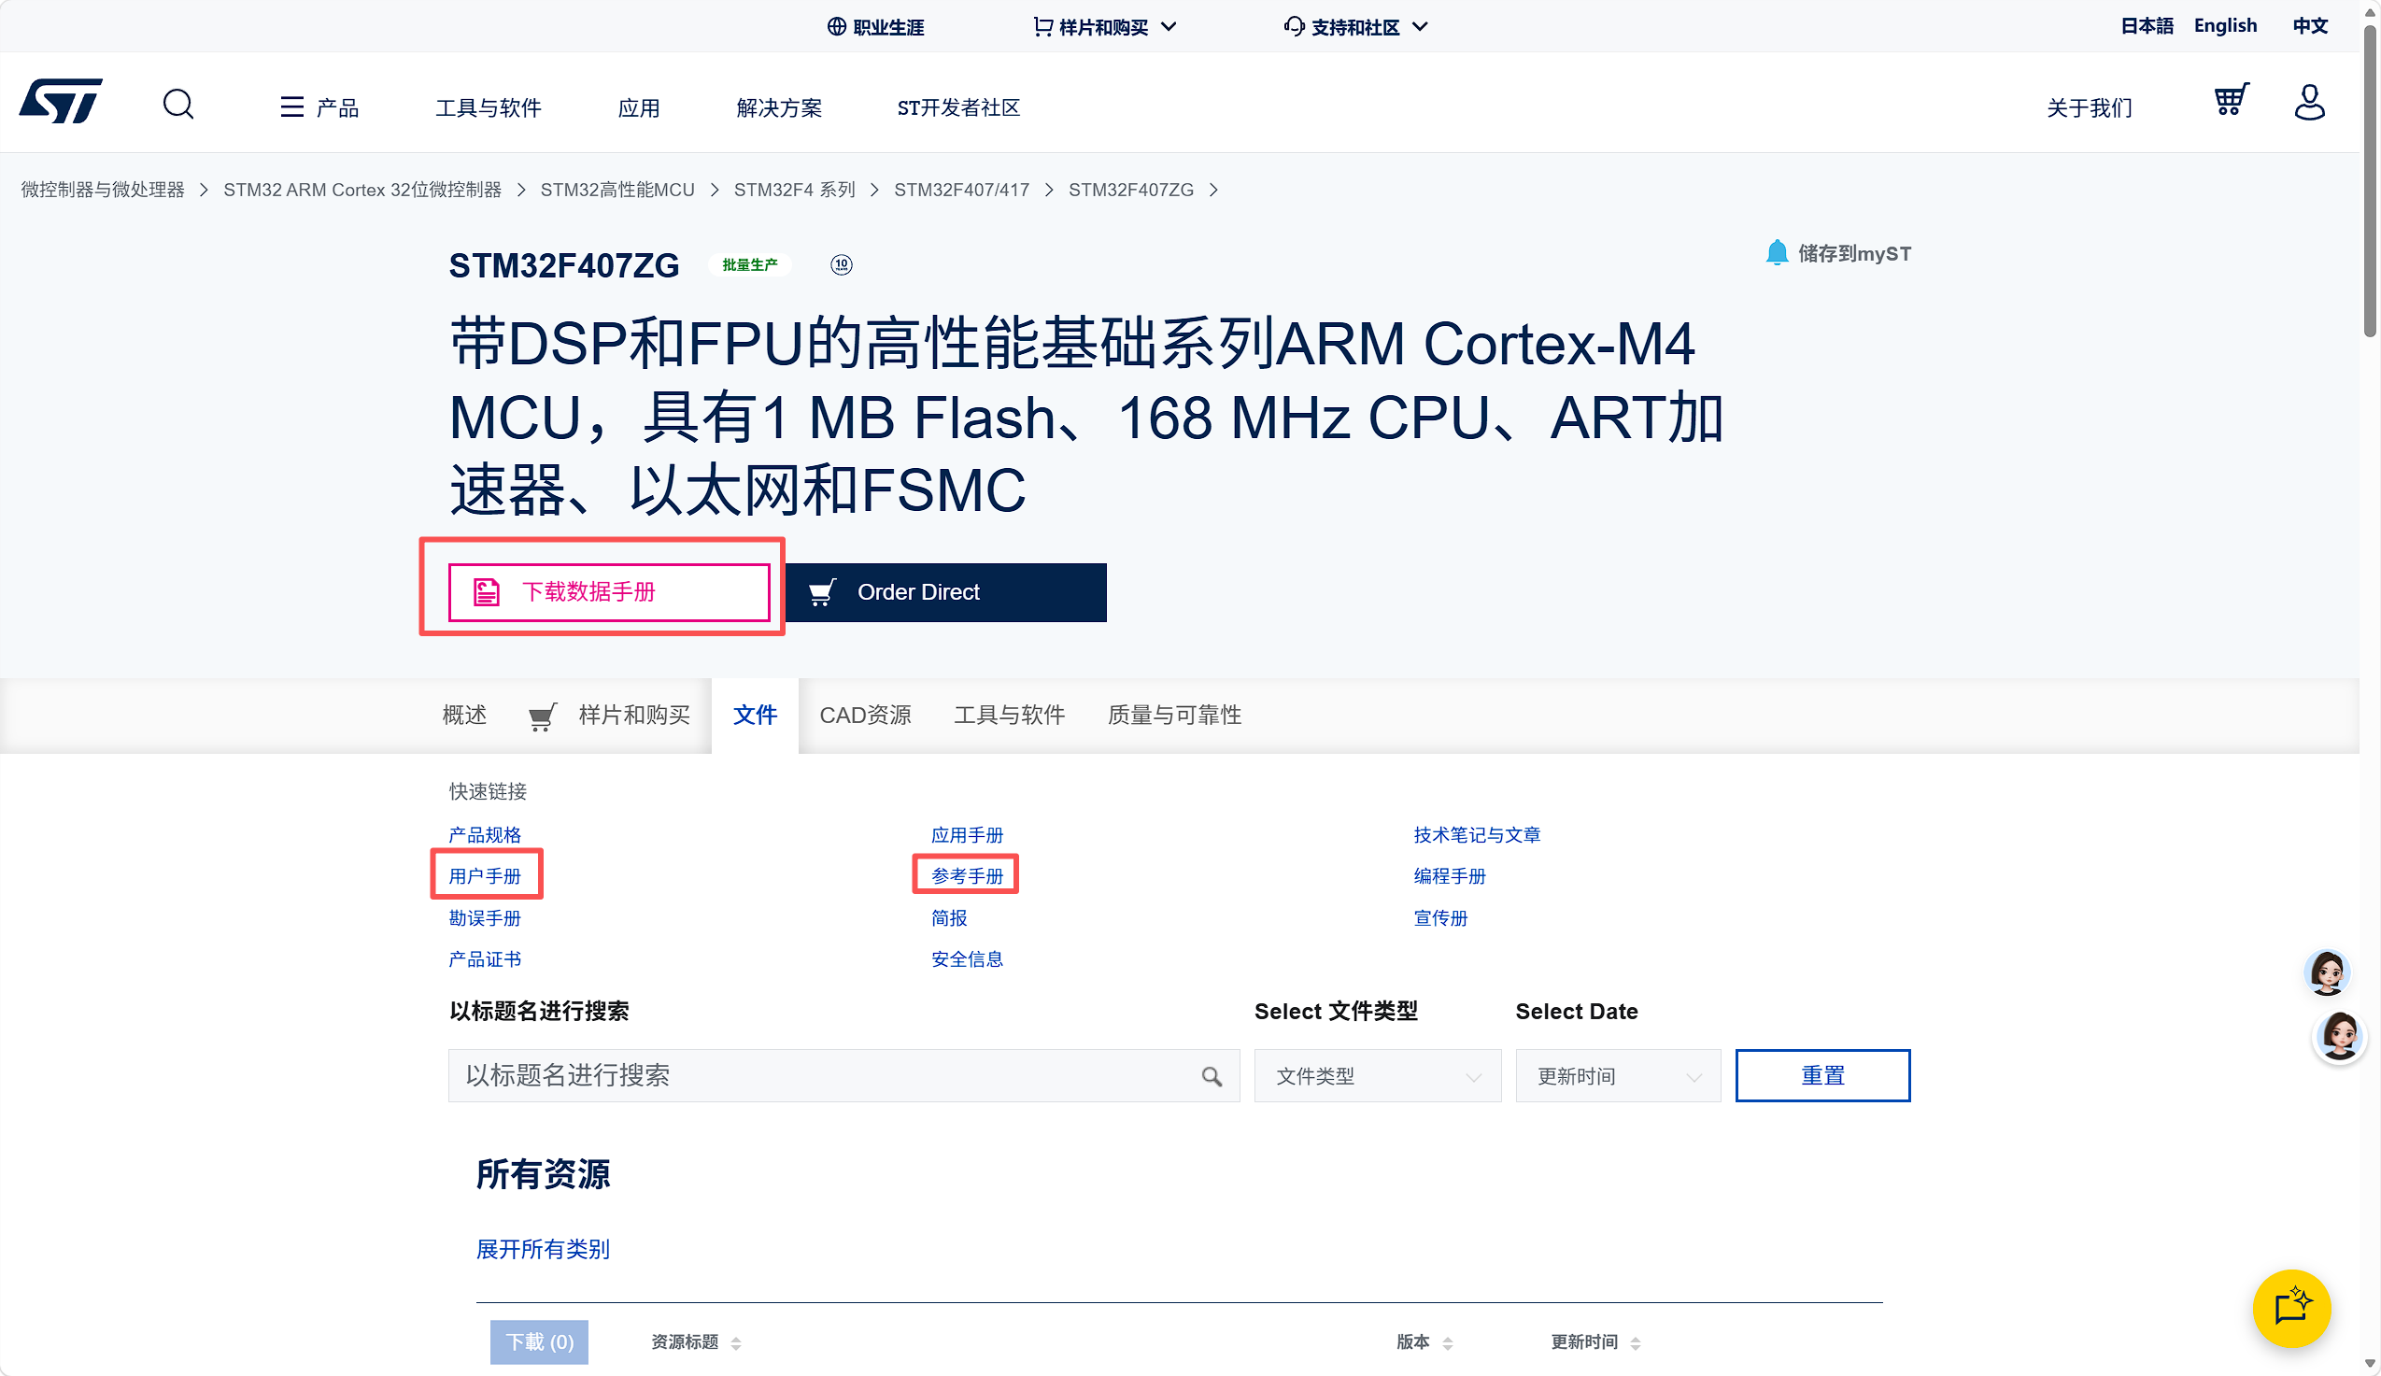
Task: Open the 产品 hamburger menu
Action: click(319, 107)
